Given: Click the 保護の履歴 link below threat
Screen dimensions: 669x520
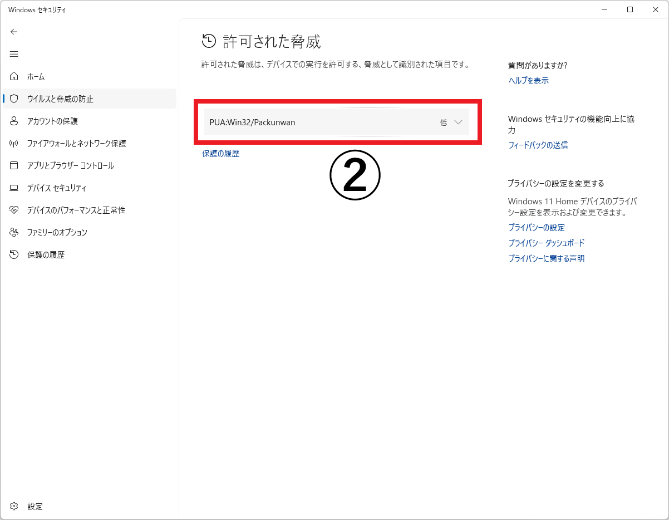Looking at the screenshot, I should [x=220, y=154].
